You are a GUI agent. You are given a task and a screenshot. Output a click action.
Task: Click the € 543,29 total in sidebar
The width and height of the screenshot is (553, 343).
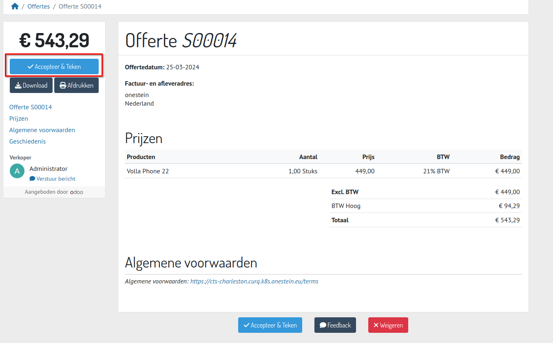[54, 40]
